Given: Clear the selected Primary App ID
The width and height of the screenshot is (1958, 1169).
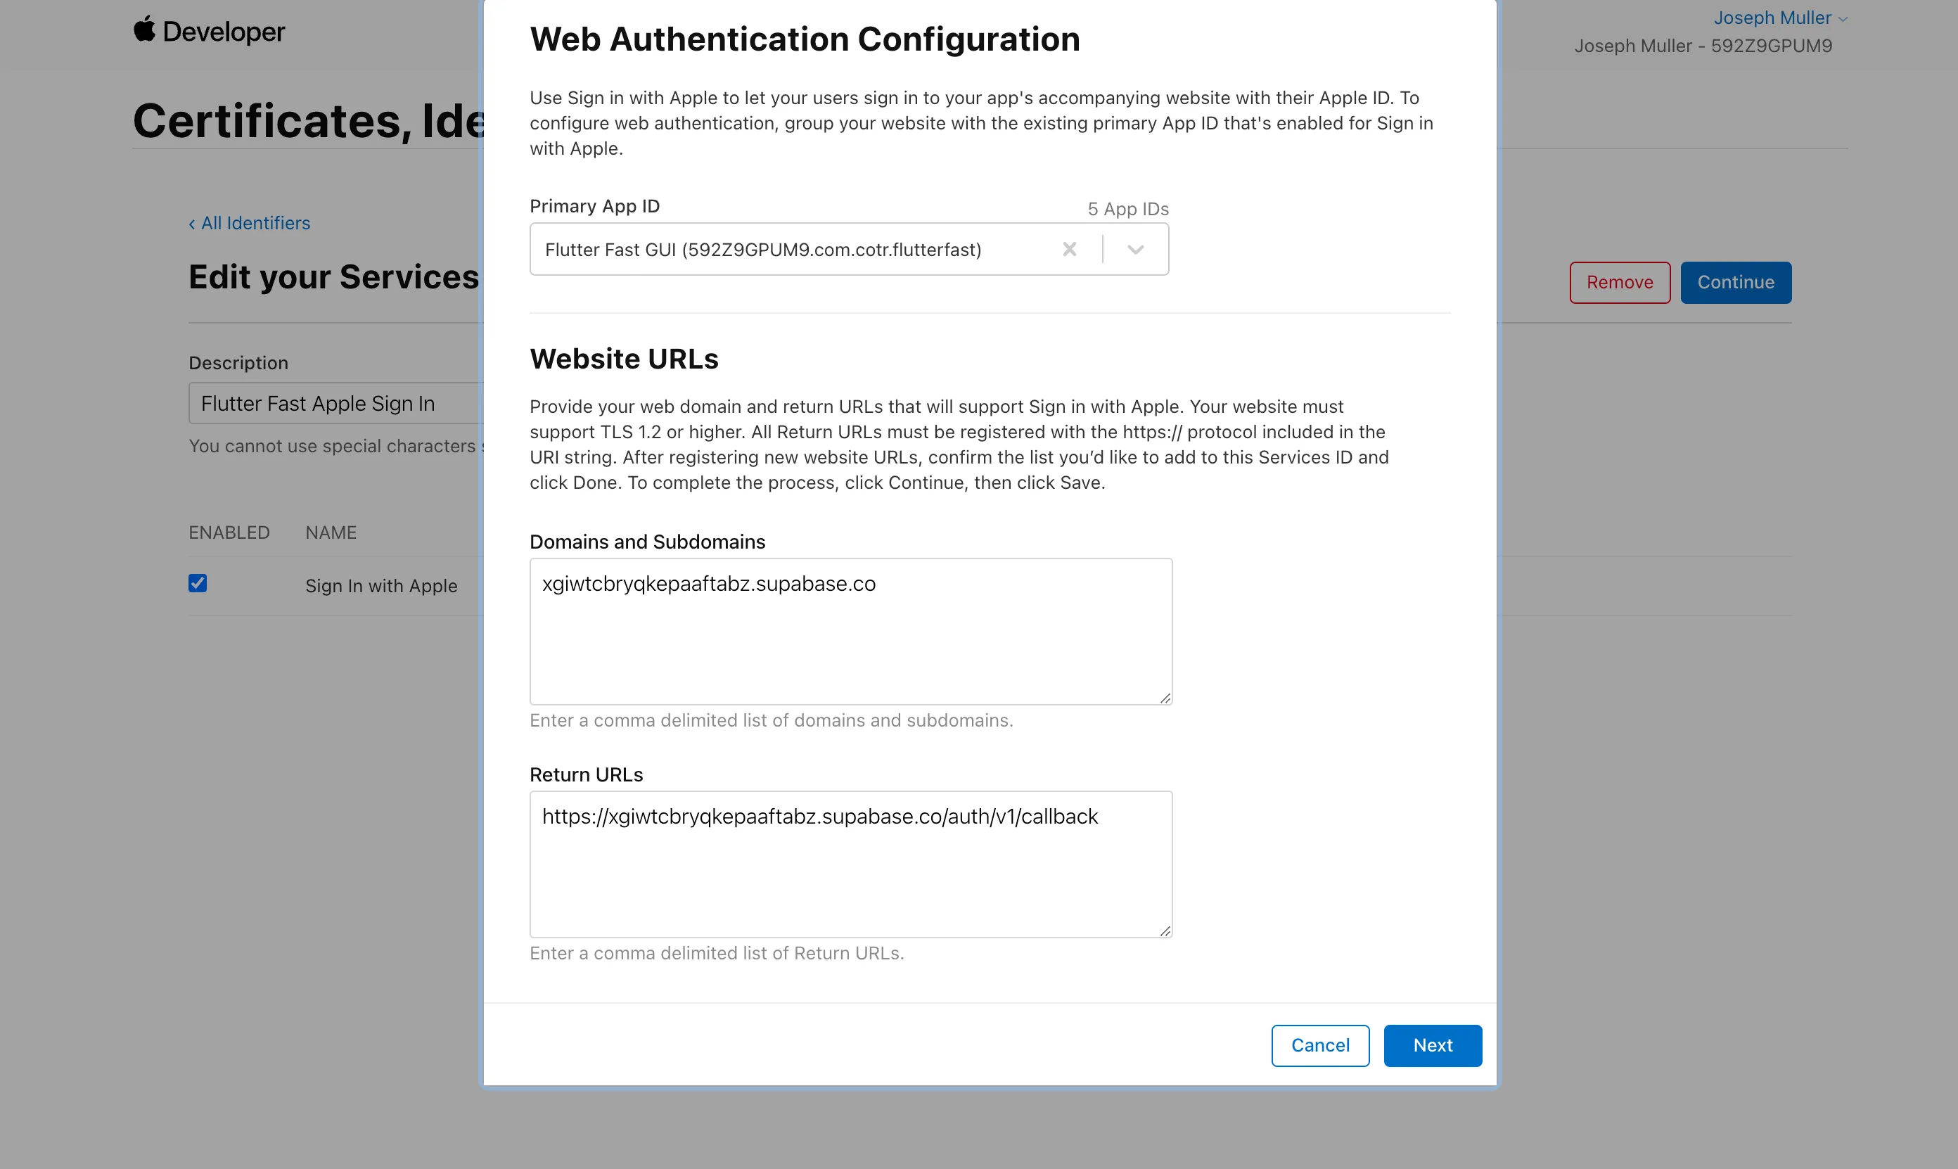Looking at the screenshot, I should [x=1069, y=250].
